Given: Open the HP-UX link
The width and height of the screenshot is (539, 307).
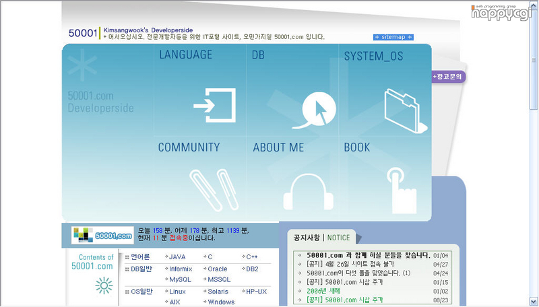Looking at the screenshot, I should tap(257, 292).
